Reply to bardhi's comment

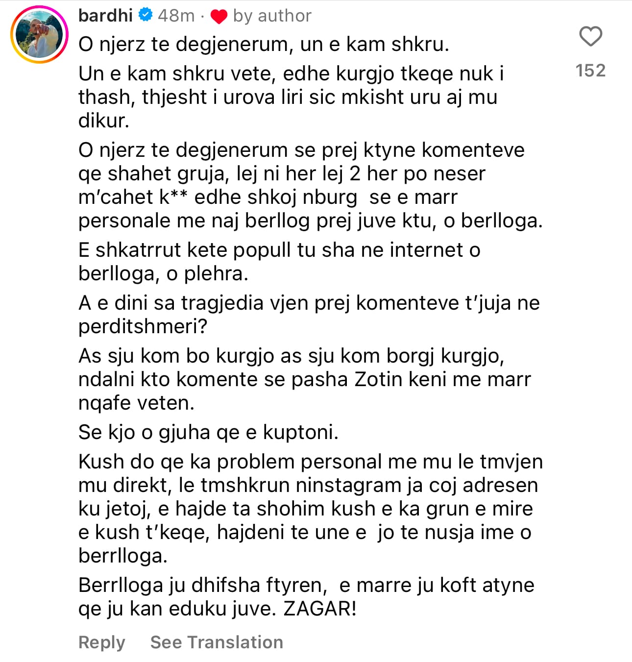(102, 642)
